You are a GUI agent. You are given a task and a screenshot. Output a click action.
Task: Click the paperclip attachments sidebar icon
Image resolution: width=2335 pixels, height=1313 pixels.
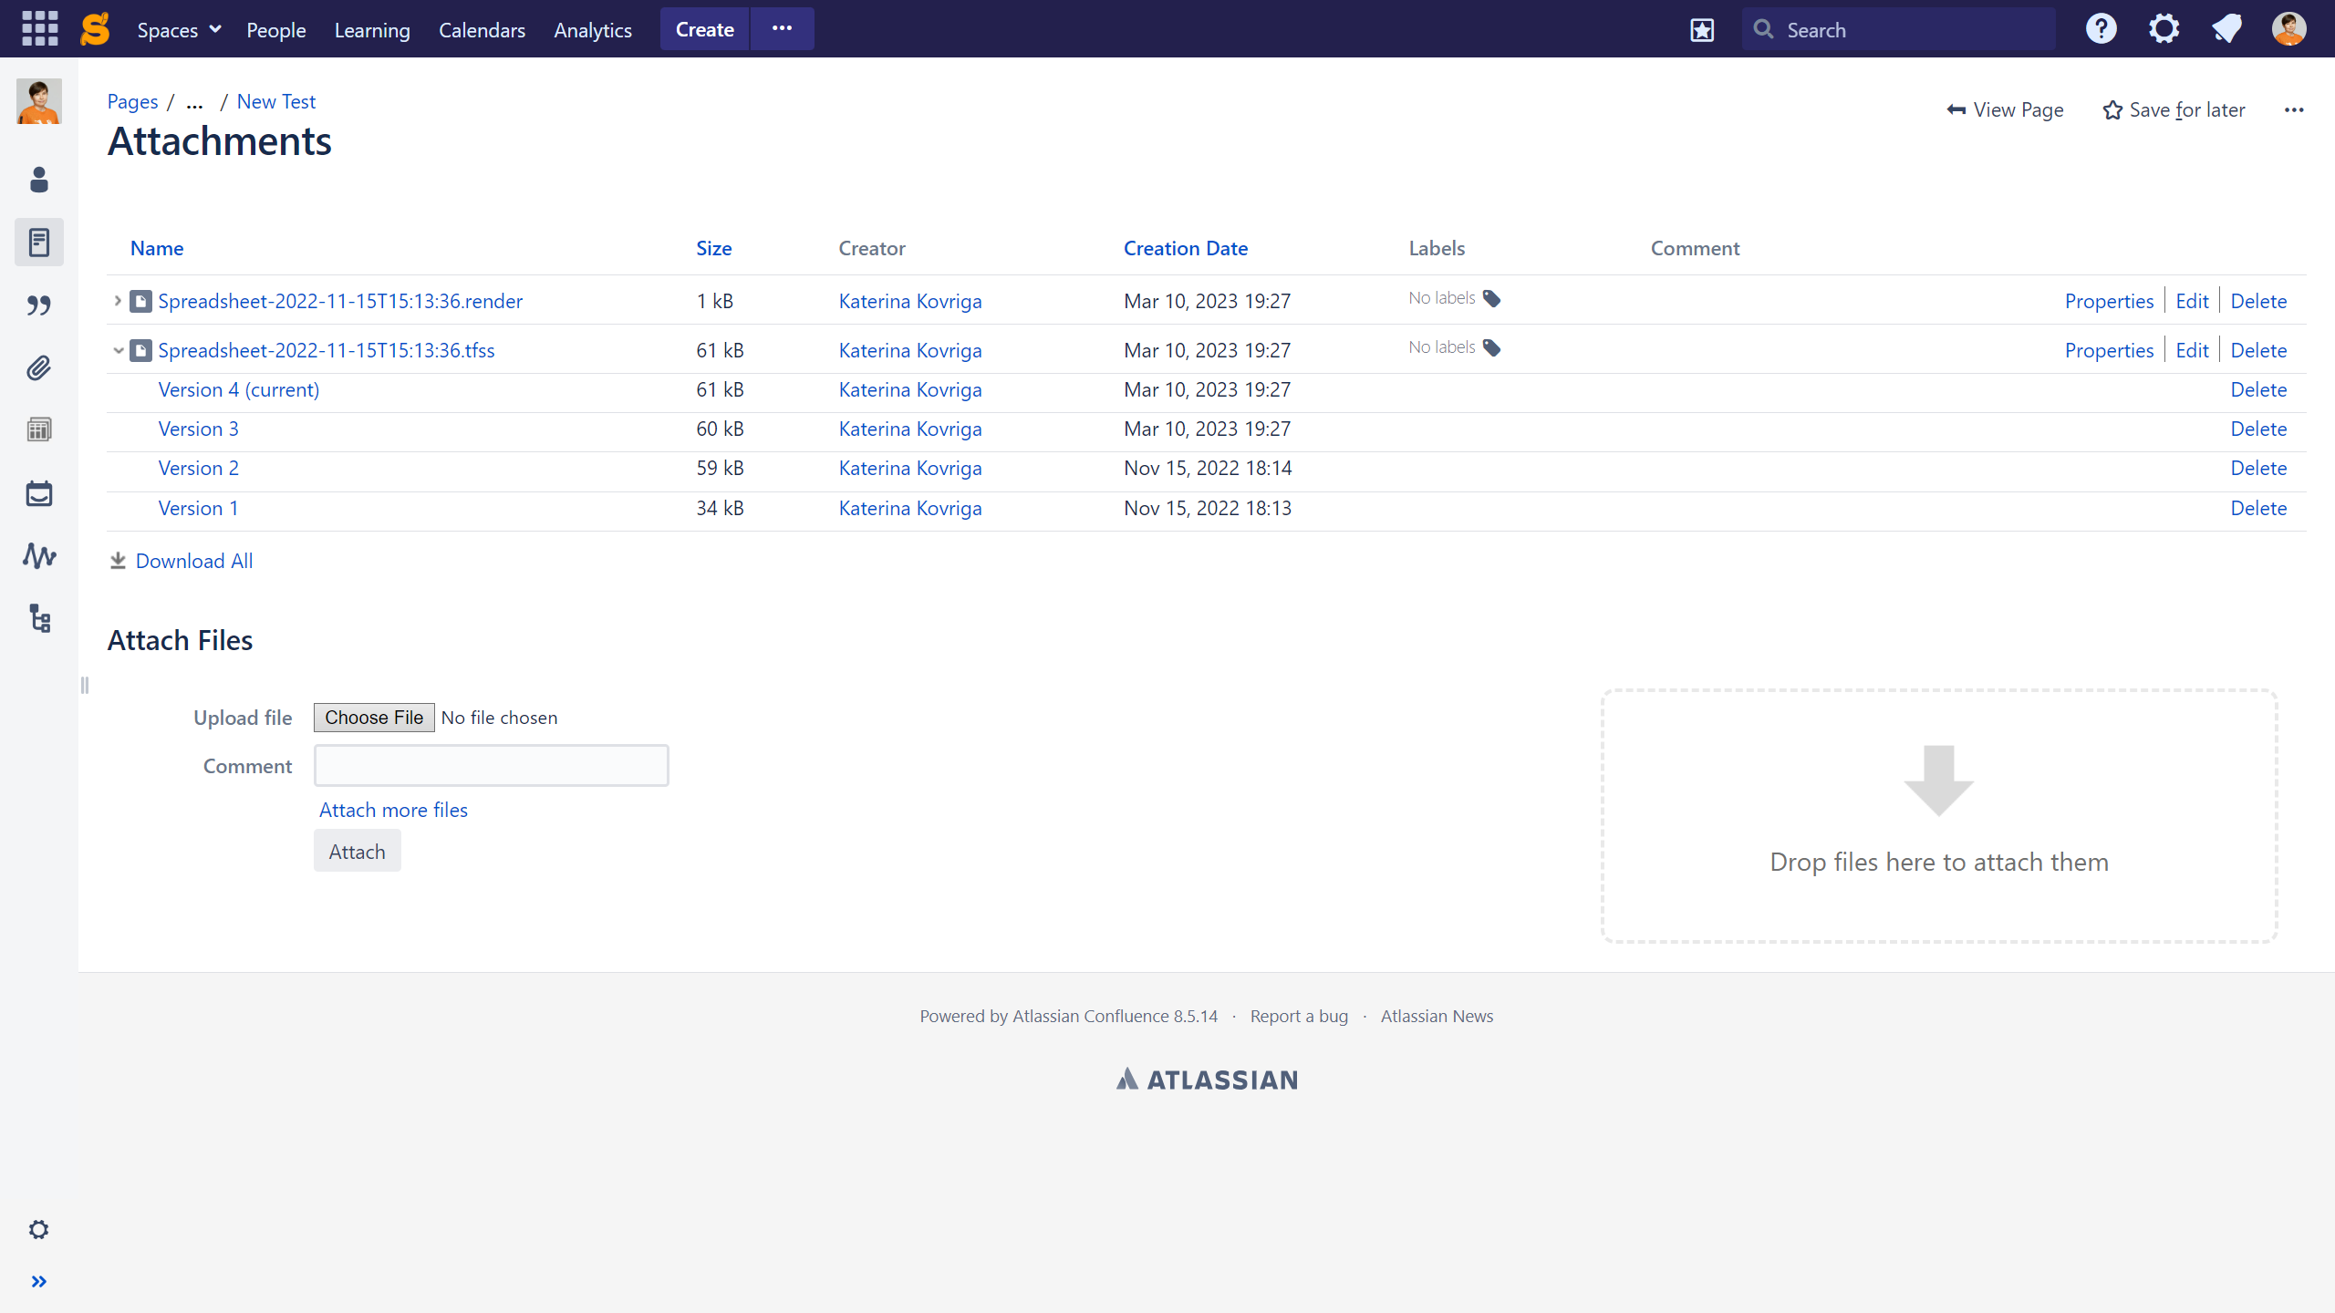coord(38,368)
